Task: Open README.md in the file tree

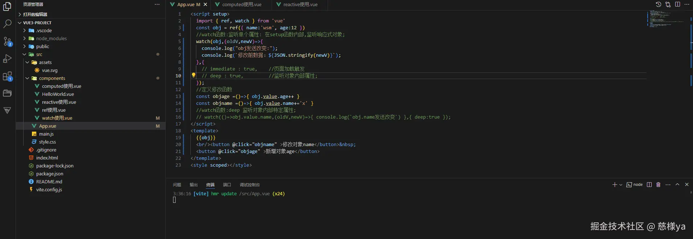Action: pos(91,182)
